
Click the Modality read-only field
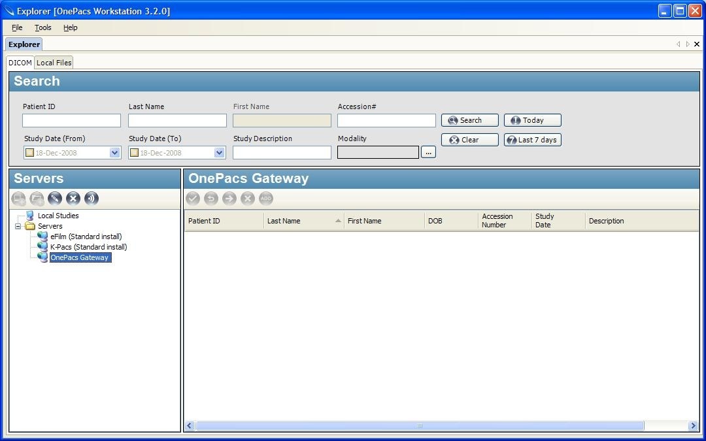click(378, 152)
